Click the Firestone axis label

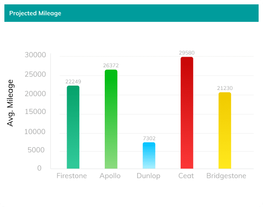pos(71,176)
